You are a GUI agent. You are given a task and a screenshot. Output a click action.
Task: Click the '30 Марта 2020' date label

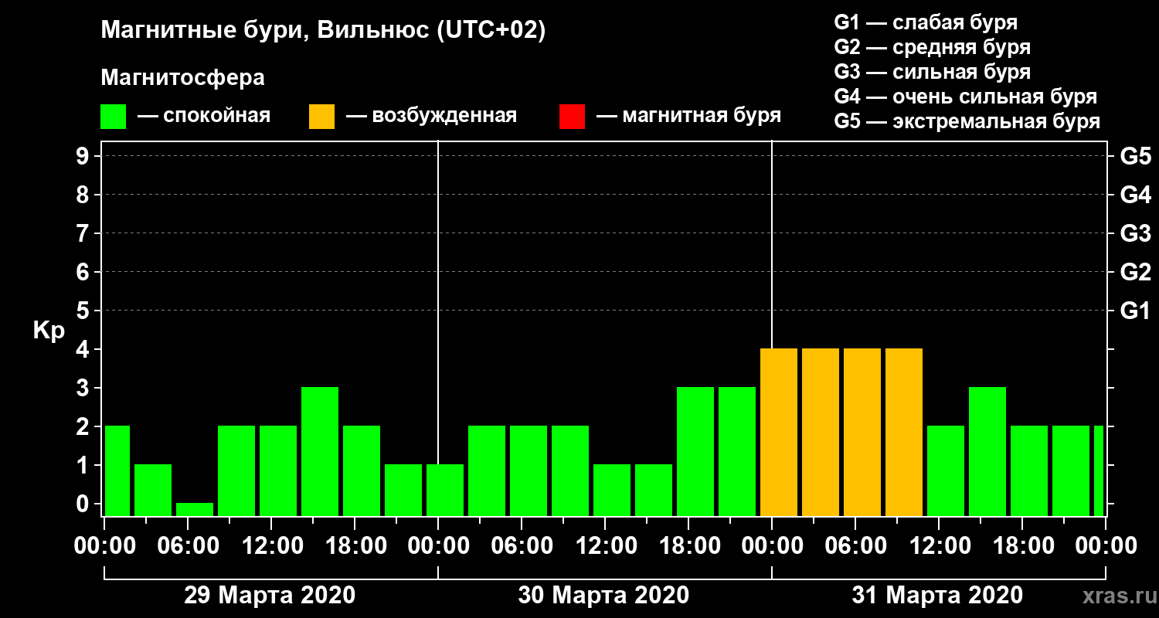(603, 596)
